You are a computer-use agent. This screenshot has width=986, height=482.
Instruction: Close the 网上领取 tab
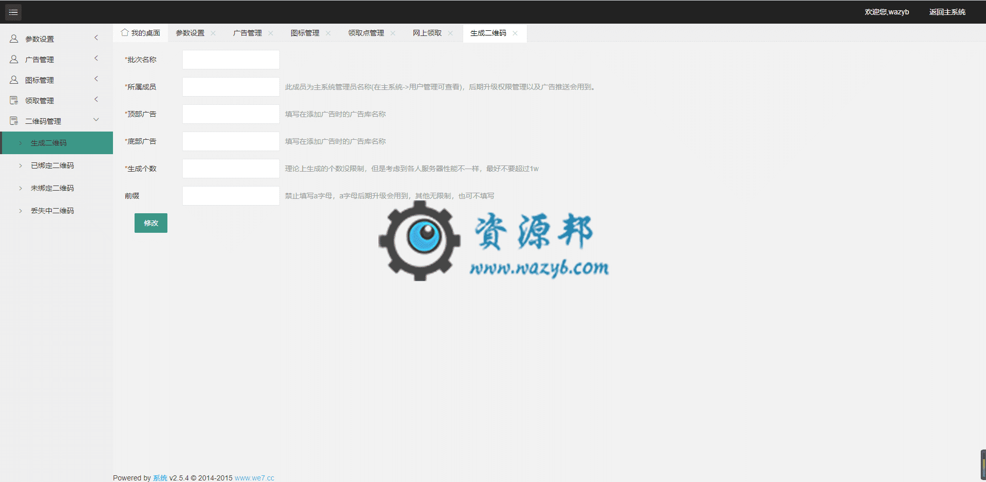point(450,33)
